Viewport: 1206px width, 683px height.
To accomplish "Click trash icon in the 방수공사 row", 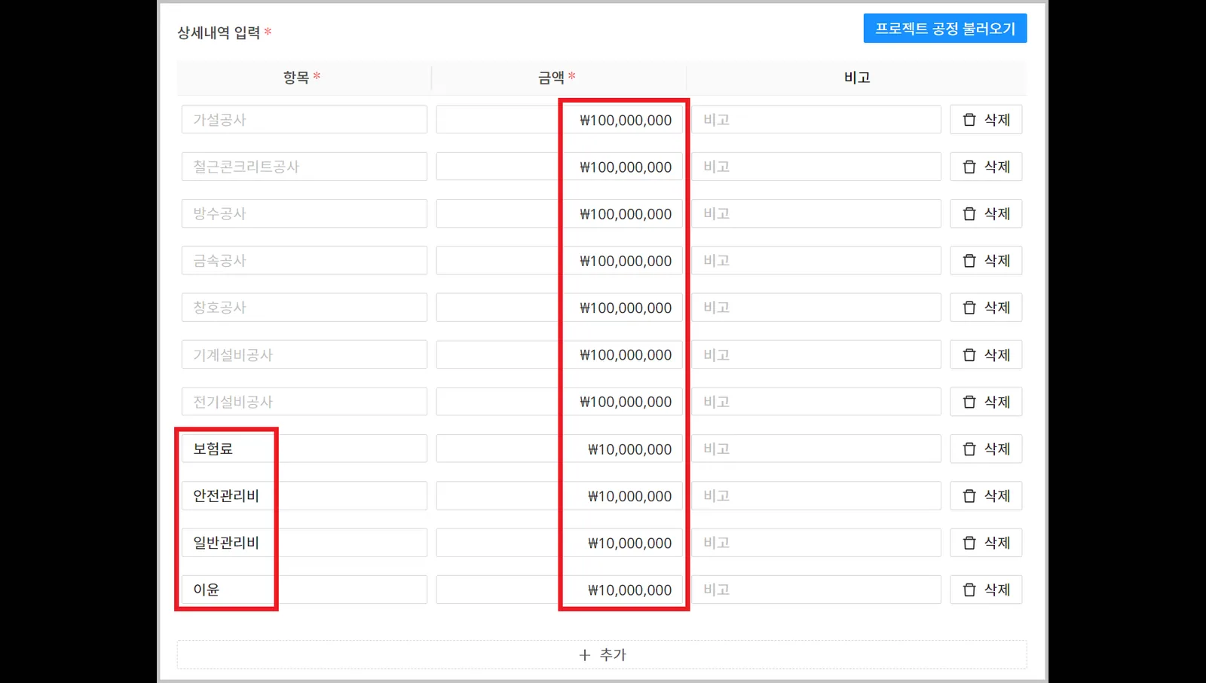I will pyautogui.click(x=969, y=214).
